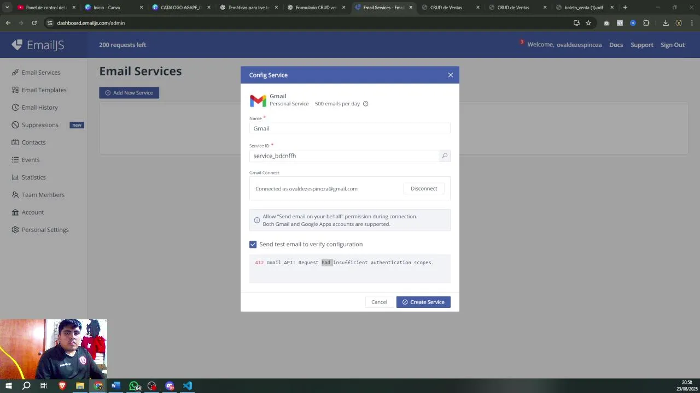
Task: Close the Email Services browser tab
Action: coord(411,8)
